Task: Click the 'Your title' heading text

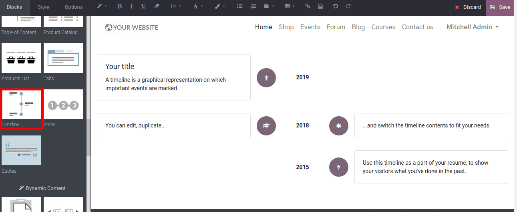Action: 120,67
